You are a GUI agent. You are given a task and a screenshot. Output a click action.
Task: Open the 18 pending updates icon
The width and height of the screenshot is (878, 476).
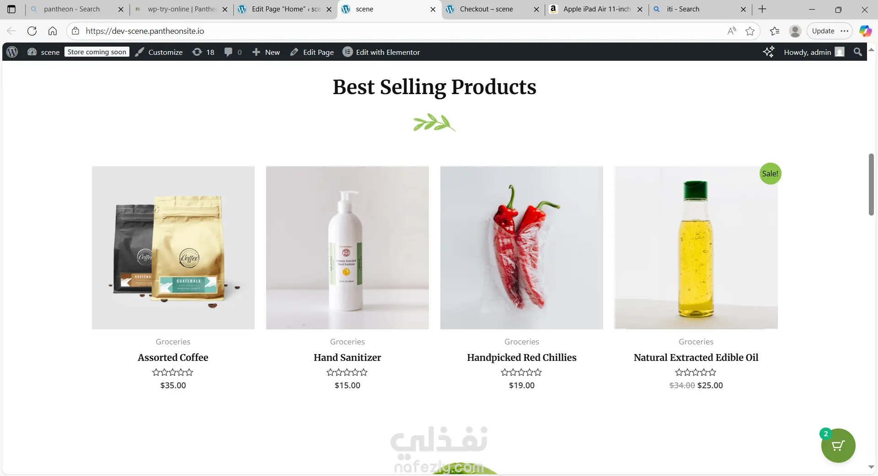203,52
